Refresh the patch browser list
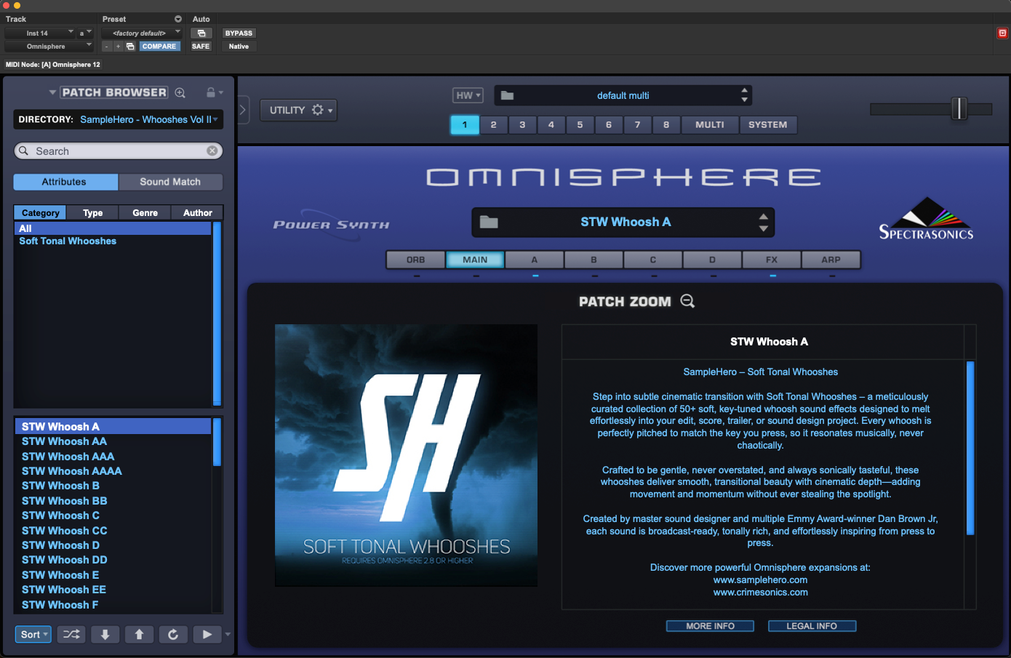The image size is (1011, 658). coord(173,634)
